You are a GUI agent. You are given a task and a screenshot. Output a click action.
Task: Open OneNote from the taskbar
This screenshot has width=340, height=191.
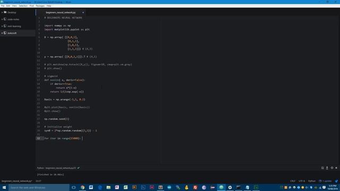pyautogui.click(x=117, y=187)
